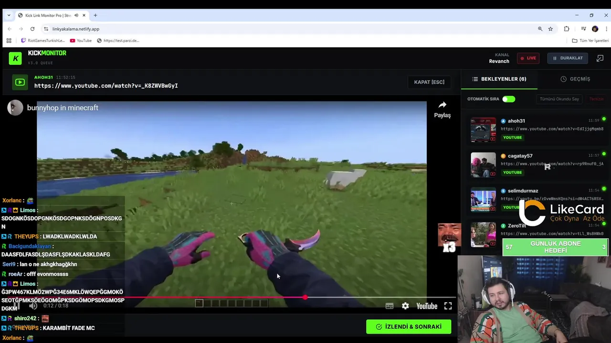This screenshot has width=611, height=343.
Task: Switch to the Bekleyenler (6) tab
Action: pos(499,79)
